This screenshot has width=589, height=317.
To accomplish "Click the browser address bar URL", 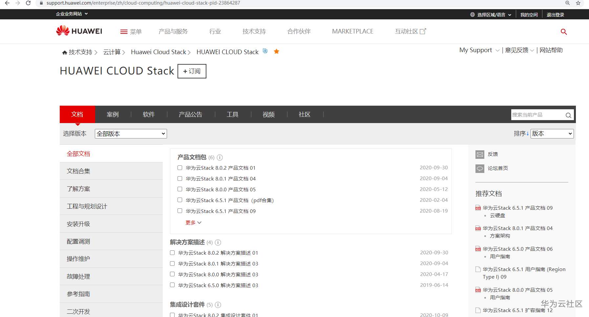I will [143, 3].
